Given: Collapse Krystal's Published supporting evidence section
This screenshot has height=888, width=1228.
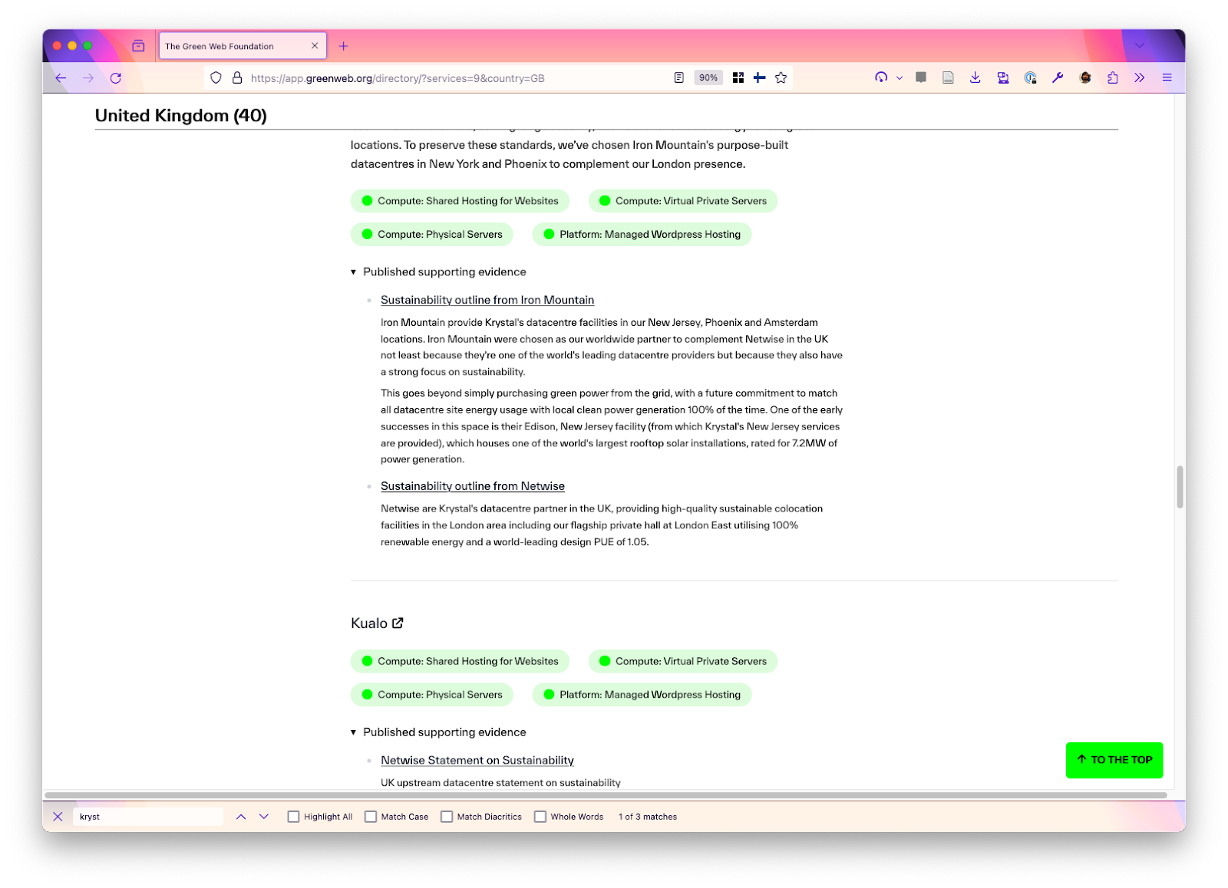Looking at the screenshot, I should pyautogui.click(x=438, y=272).
